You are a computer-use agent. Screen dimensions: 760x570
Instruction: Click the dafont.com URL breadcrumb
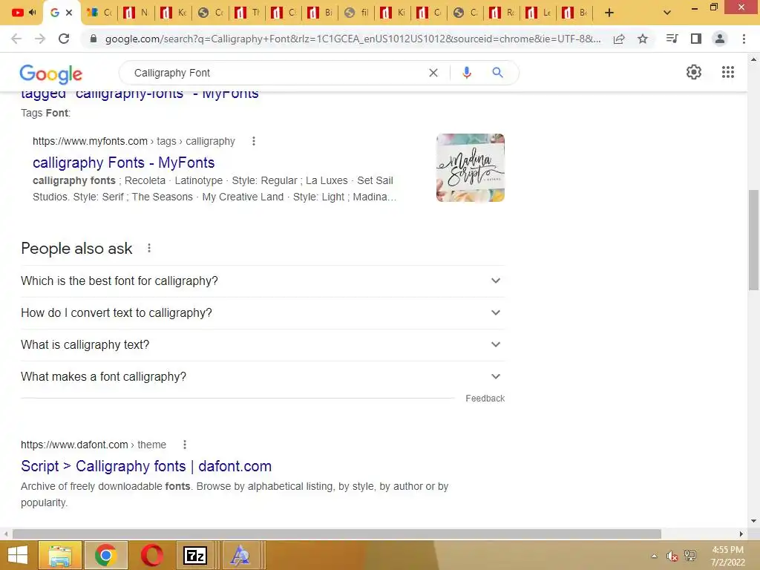[x=94, y=445]
